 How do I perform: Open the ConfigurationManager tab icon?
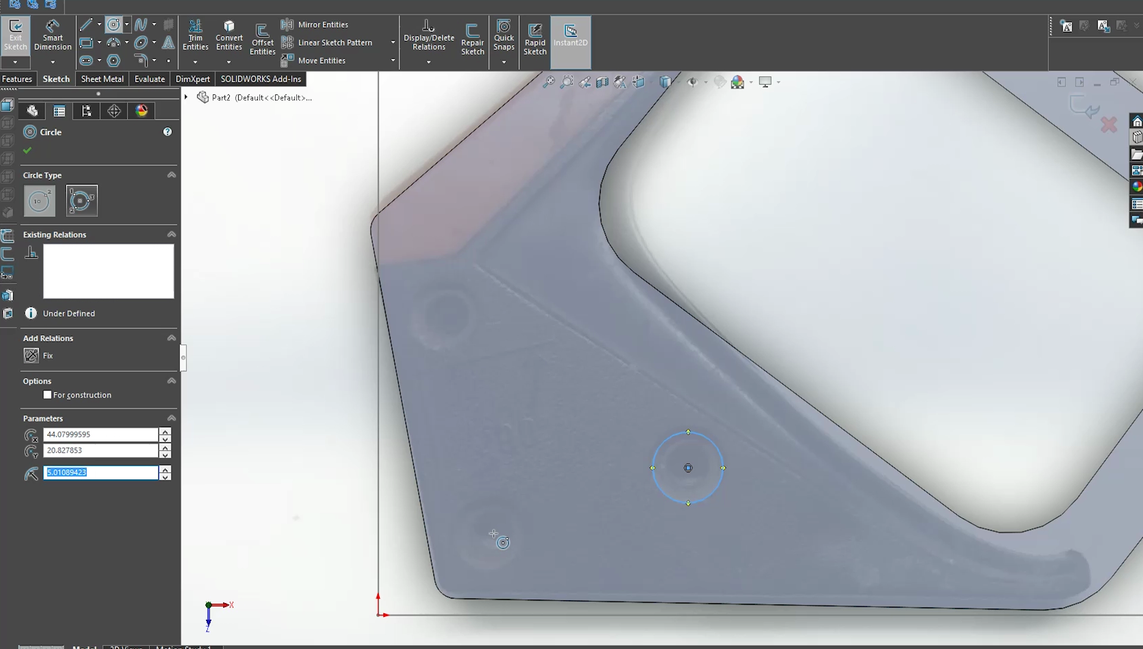tap(86, 111)
